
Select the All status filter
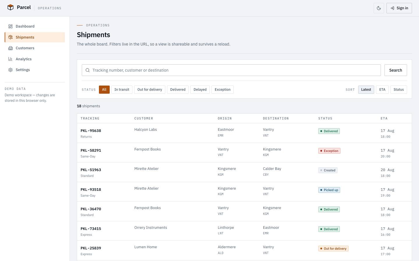tap(104, 90)
